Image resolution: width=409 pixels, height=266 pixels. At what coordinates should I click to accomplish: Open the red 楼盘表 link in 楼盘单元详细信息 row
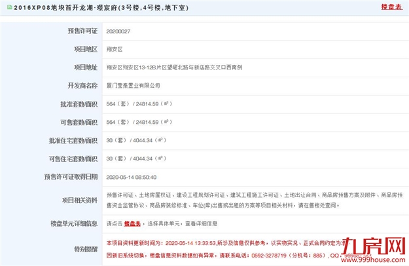click(132, 223)
